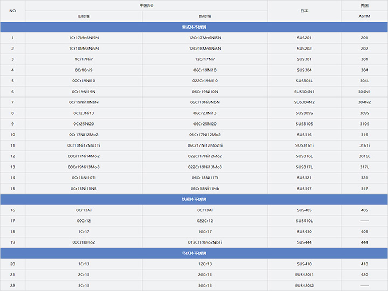Click the 旧标准 column header
This screenshot has height=291, width=388.
84,16
